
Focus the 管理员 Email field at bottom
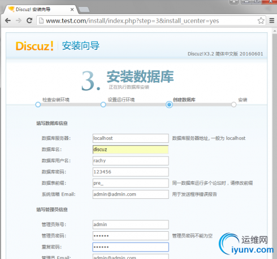(131, 257)
